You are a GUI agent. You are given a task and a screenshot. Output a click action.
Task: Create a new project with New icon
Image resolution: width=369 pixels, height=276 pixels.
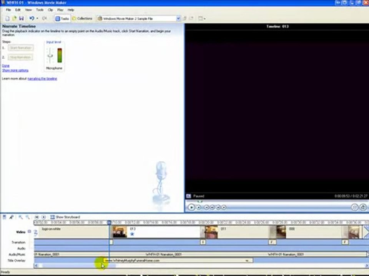7,18
